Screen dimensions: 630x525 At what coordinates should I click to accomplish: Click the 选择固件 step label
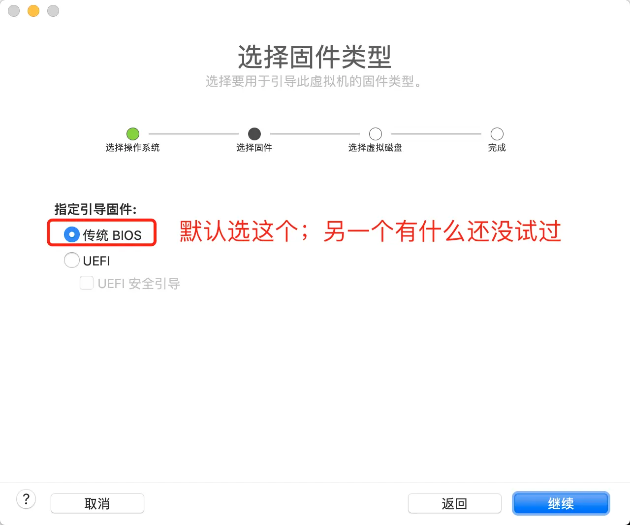[254, 148]
